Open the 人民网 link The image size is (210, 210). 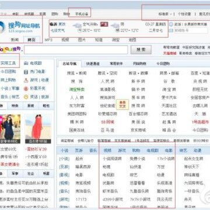108,82
